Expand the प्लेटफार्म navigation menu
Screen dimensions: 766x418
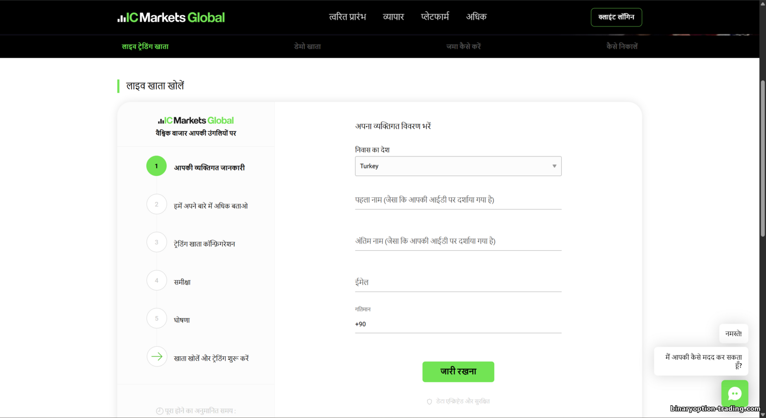tap(435, 17)
